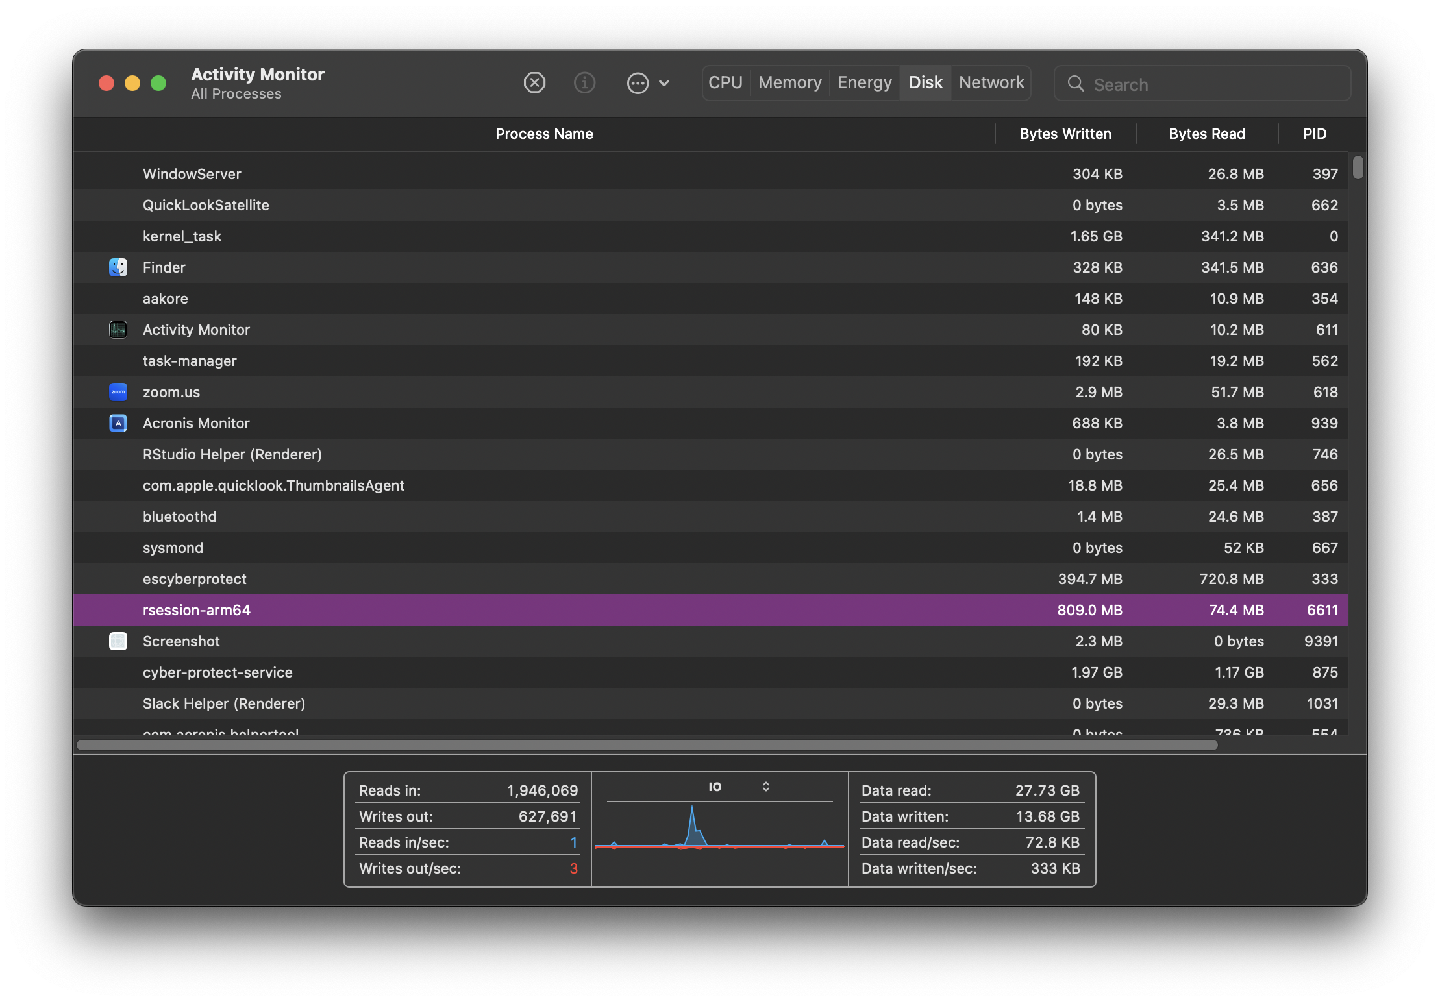Sort by Process Name column header

pos(544,134)
